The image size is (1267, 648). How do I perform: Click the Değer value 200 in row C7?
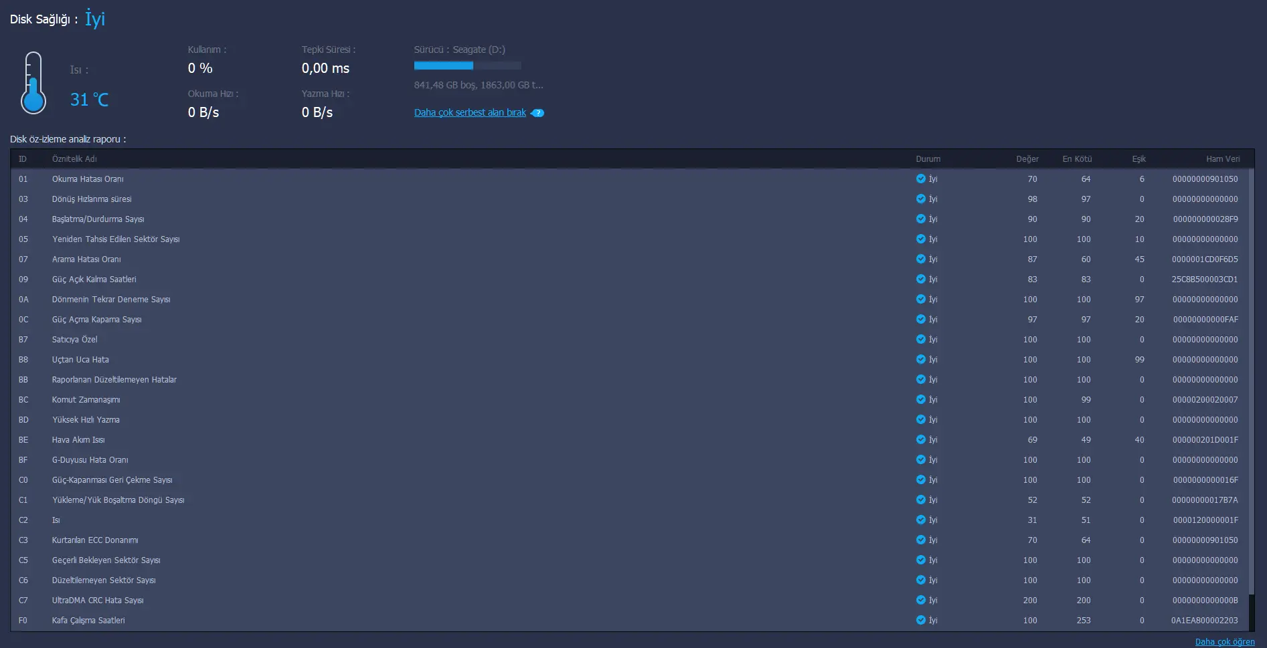[1030, 601]
